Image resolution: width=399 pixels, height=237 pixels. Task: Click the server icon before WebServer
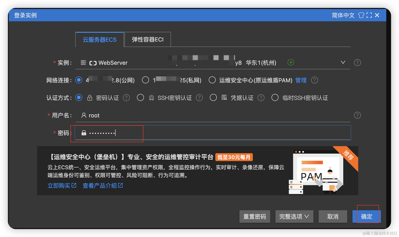[83, 63]
